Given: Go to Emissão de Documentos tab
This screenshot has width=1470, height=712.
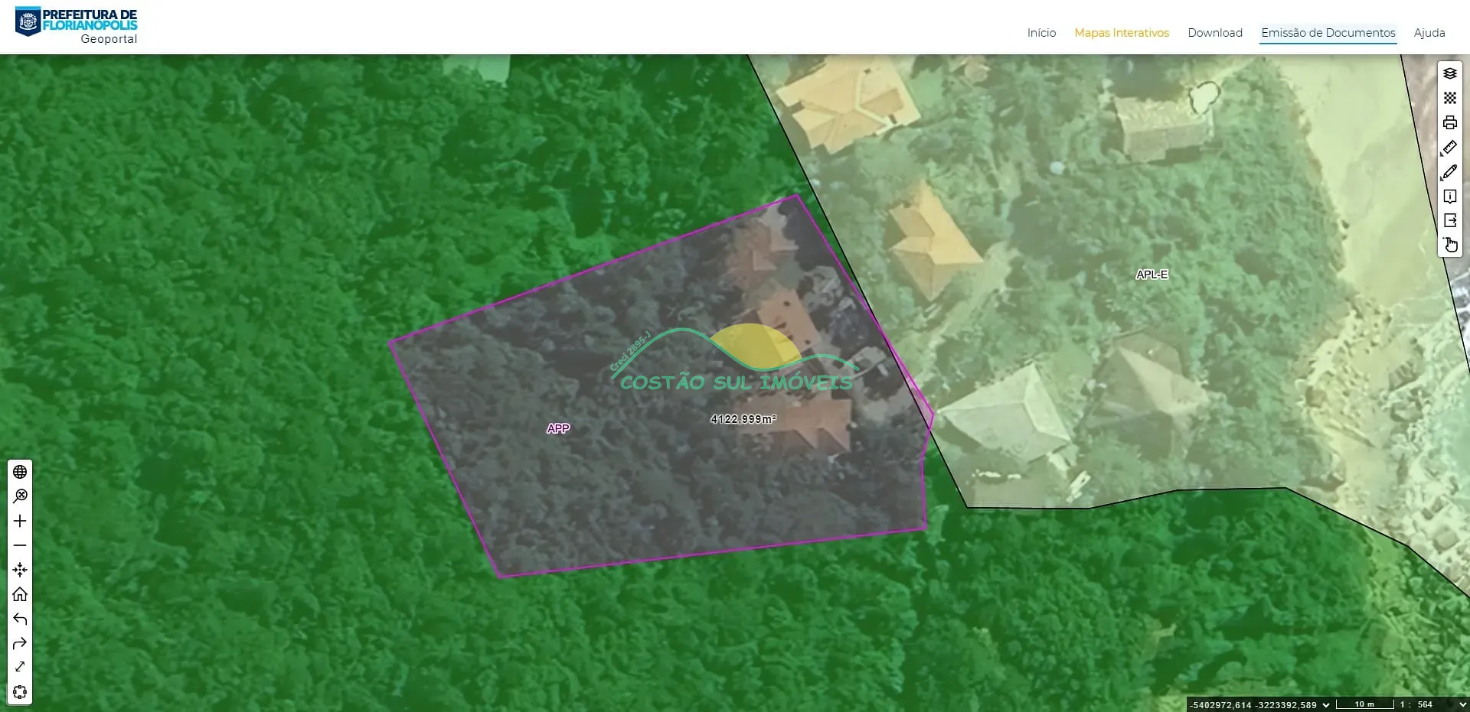Looking at the screenshot, I should point(1328,33).
